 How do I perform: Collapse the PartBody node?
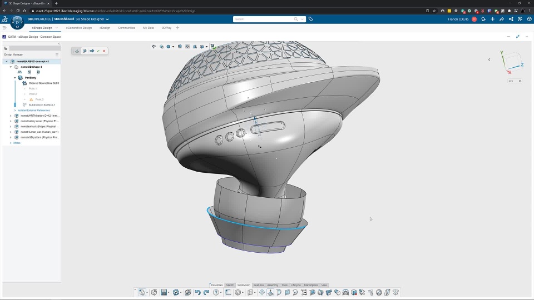(14, 78)
